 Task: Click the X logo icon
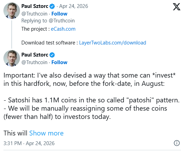tap(176, 7)
